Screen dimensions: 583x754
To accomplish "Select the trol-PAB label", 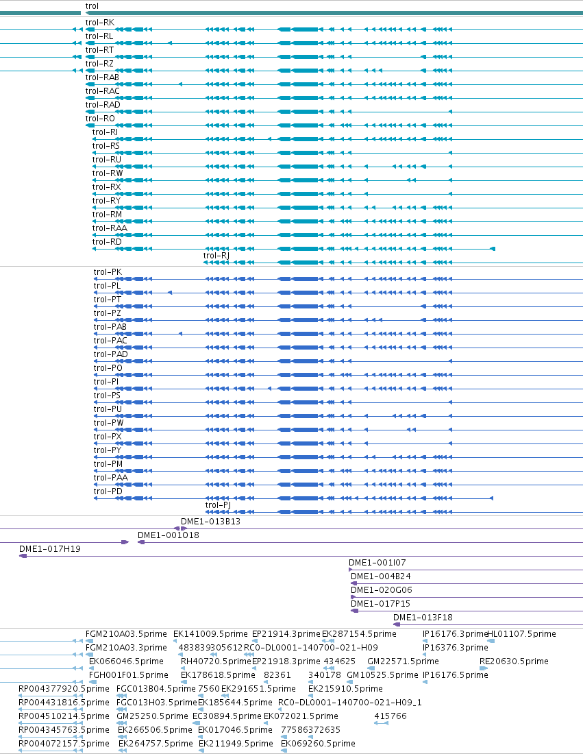I will (110, 327).
